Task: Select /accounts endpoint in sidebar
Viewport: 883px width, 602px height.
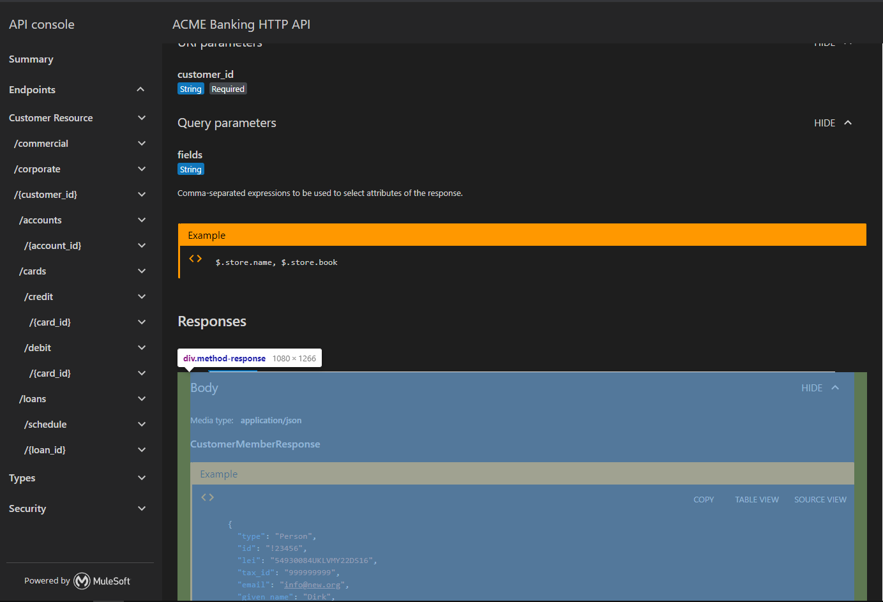Action: pos(40,220)
